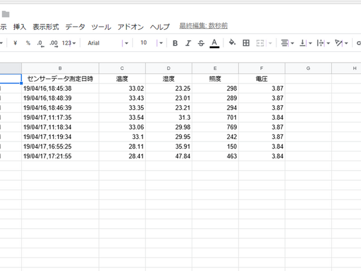
Task: Open the ツール menu
Action: pos(102,27)
